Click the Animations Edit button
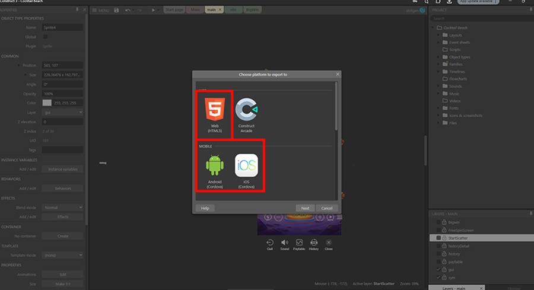 coord(63,275)
